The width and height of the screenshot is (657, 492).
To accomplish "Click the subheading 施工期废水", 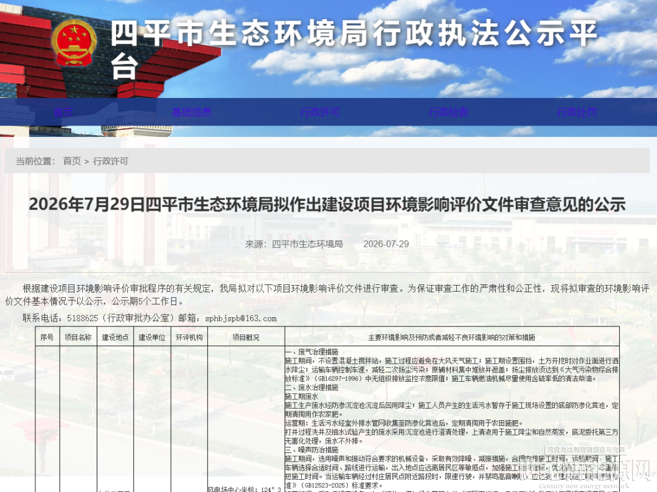I will click(302, 396).
